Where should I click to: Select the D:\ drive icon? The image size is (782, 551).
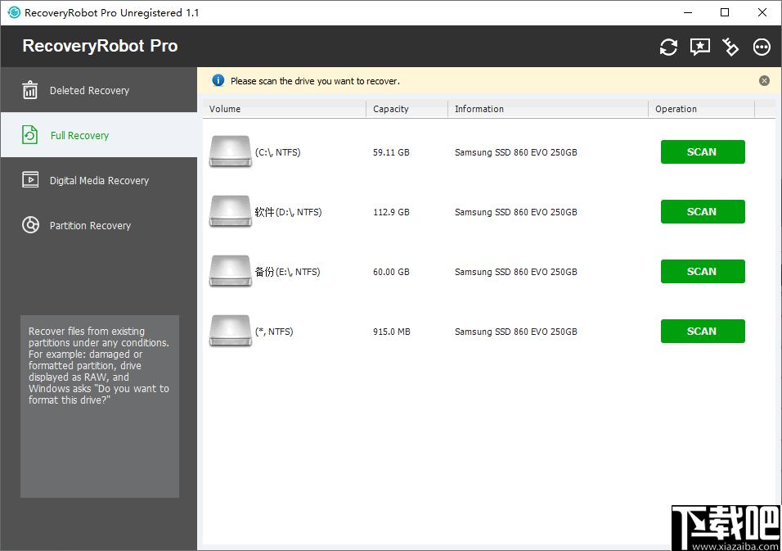(x=230, y=211)
